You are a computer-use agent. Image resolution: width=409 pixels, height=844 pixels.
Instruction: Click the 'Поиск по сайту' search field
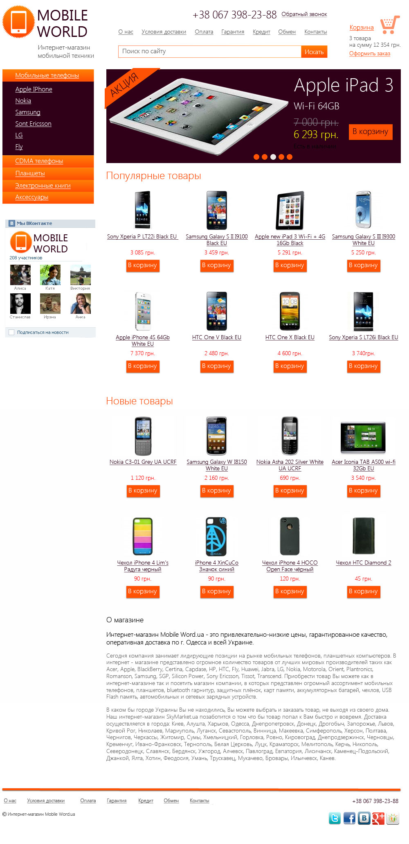[x=210, y=52]
